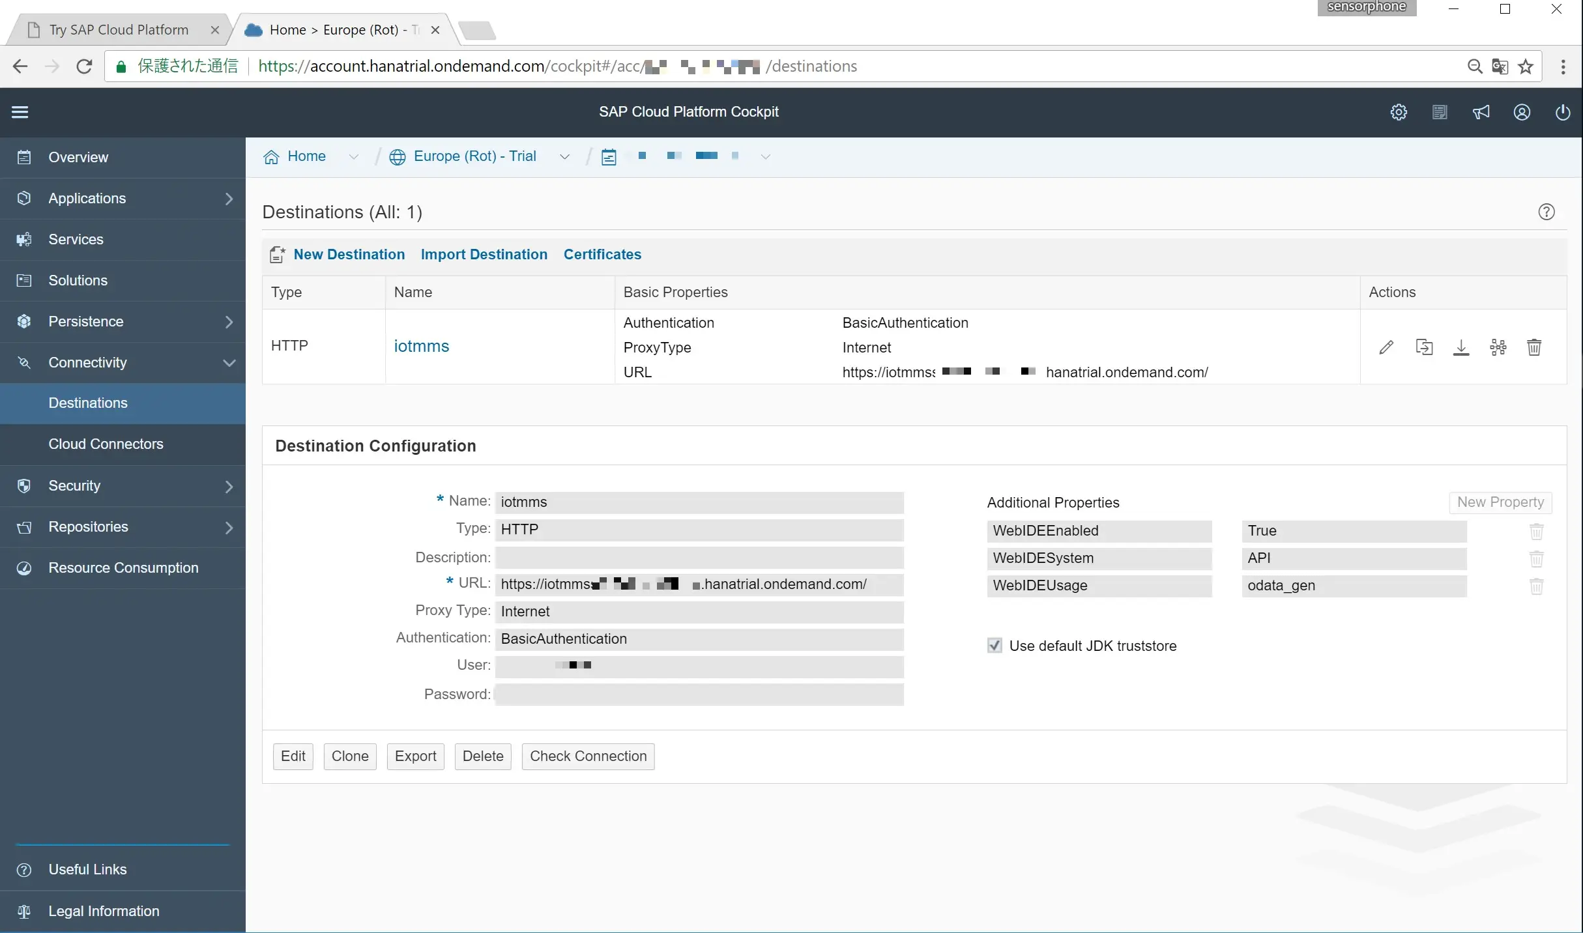Click the browser back arrow
The width and height of the screenshot is (1583, 933).
(20, 66)
